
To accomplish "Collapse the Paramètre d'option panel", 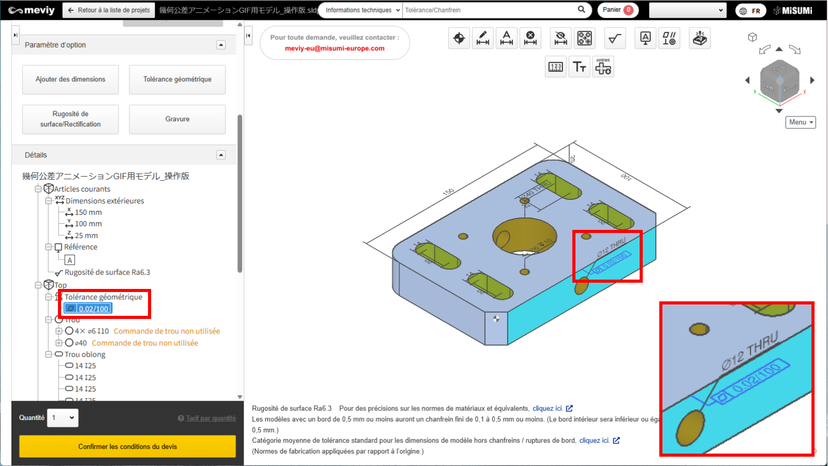I will coord(221,45).
